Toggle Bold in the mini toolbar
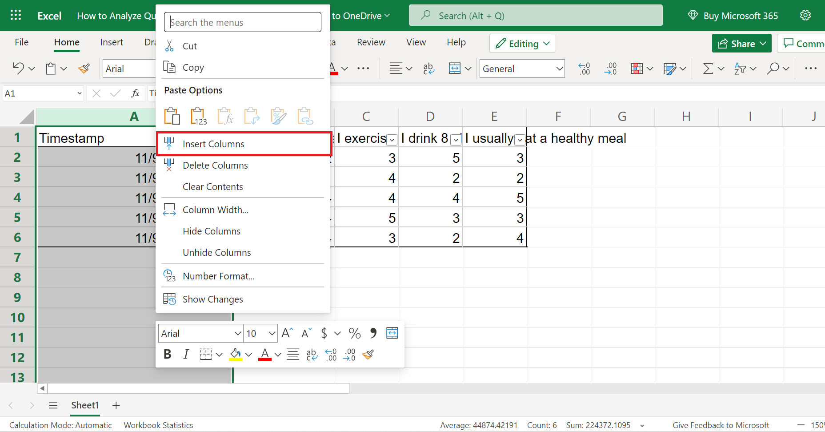Screen dimensions: 825x432 tap(167, 354)
